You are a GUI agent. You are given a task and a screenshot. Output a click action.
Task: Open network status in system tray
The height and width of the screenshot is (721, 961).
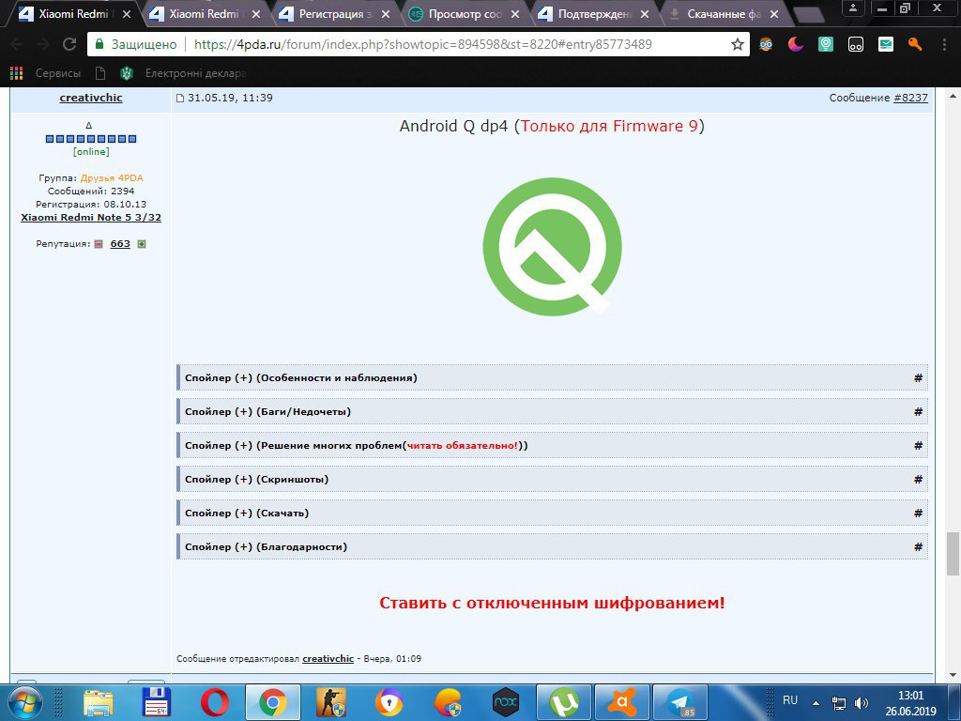pyautogui.click(x=838, y=703)
